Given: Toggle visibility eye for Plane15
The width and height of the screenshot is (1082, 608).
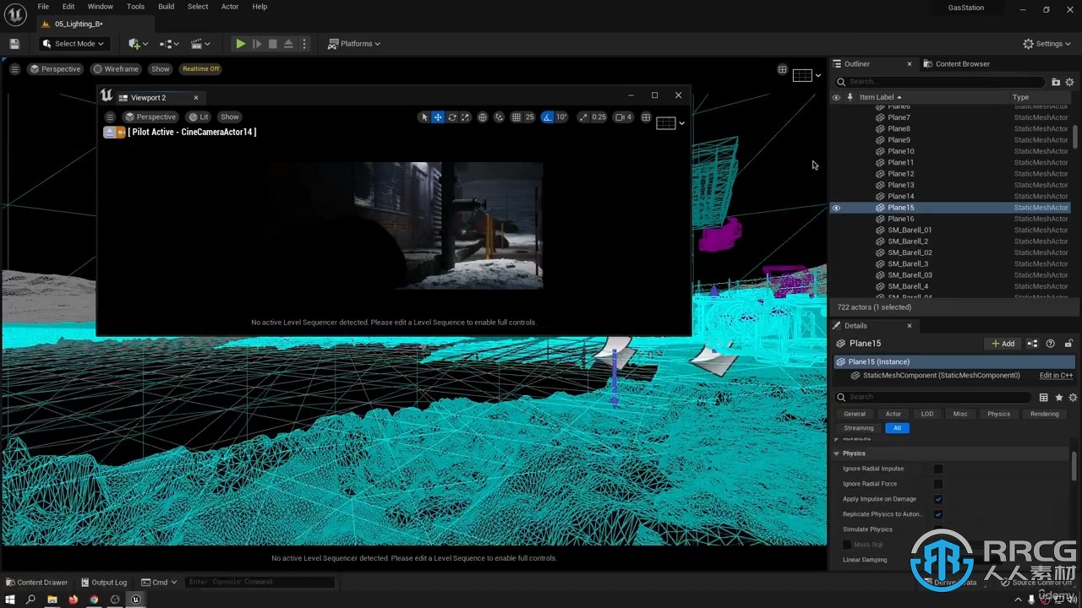Looking at the screenshot, I should tap(836, 208).
